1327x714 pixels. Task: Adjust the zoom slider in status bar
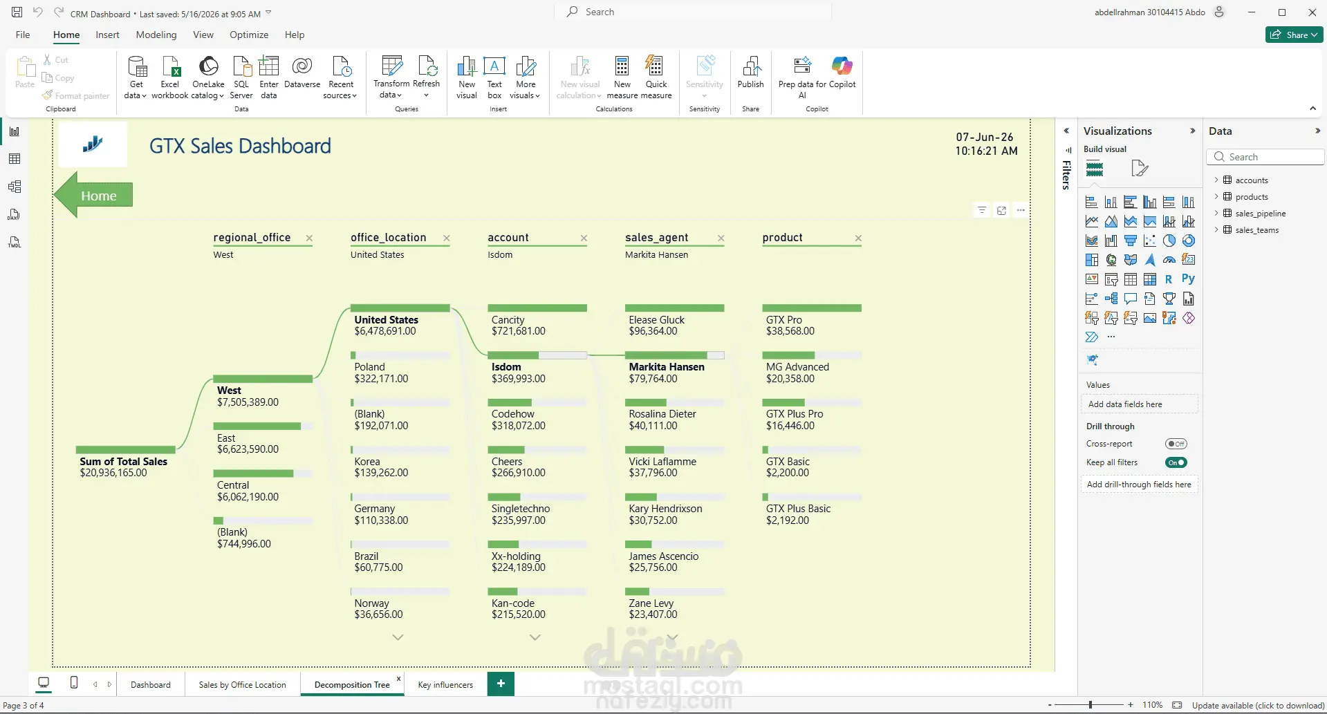(1091, 705)
